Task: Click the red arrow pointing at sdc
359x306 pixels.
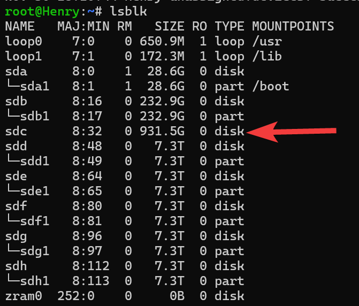Action: click(291, 132)
